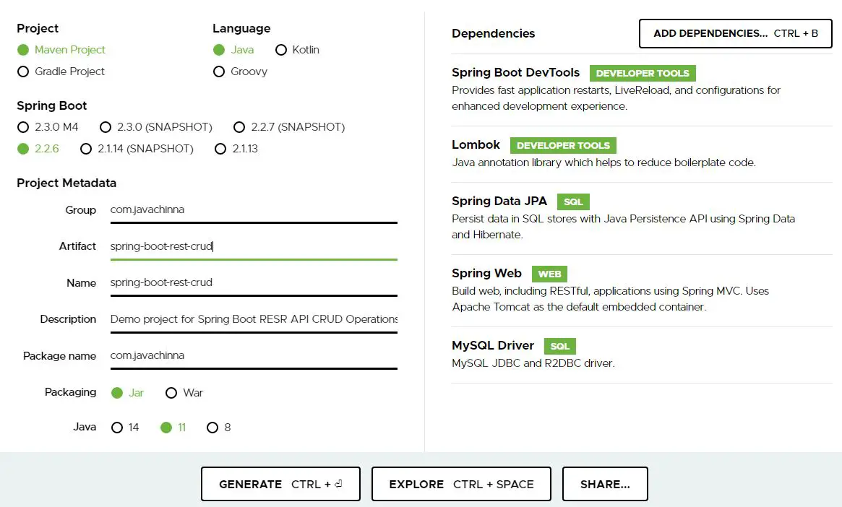Click the Explore button
Screen dimensions: 842x507
461,484
